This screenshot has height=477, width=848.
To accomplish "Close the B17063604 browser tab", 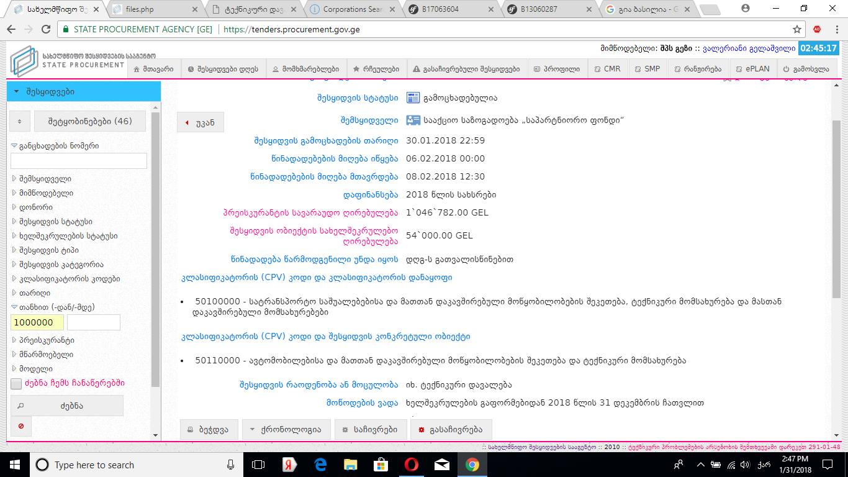I will point(491,9).
